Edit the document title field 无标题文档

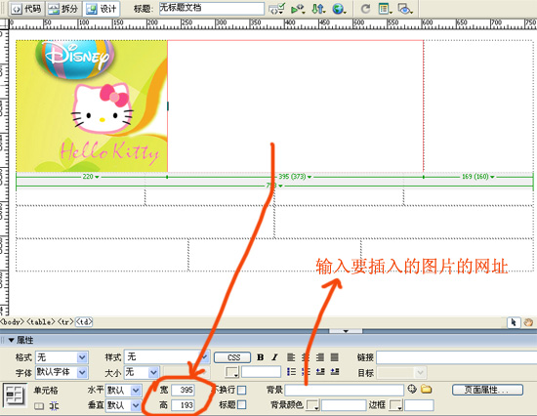[x=212, y=8]
